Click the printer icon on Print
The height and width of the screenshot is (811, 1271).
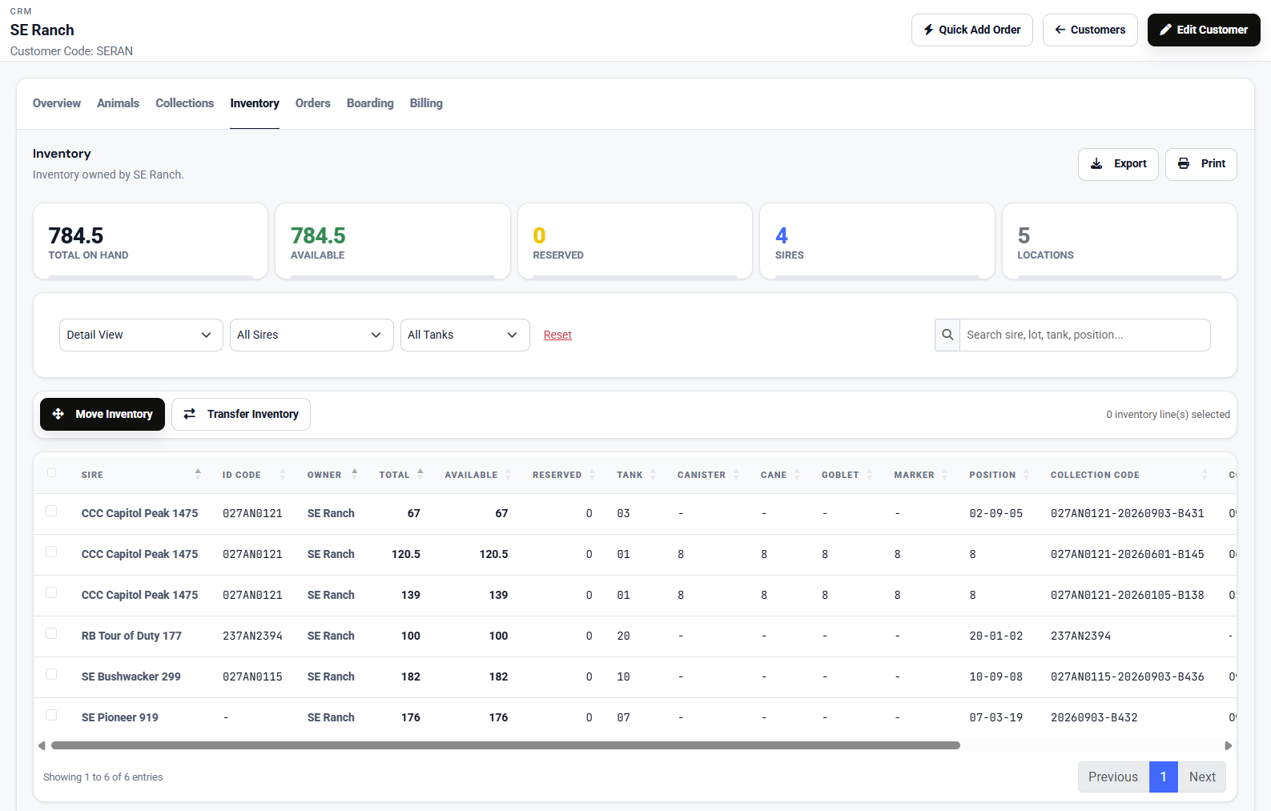tap(1184, 163)
